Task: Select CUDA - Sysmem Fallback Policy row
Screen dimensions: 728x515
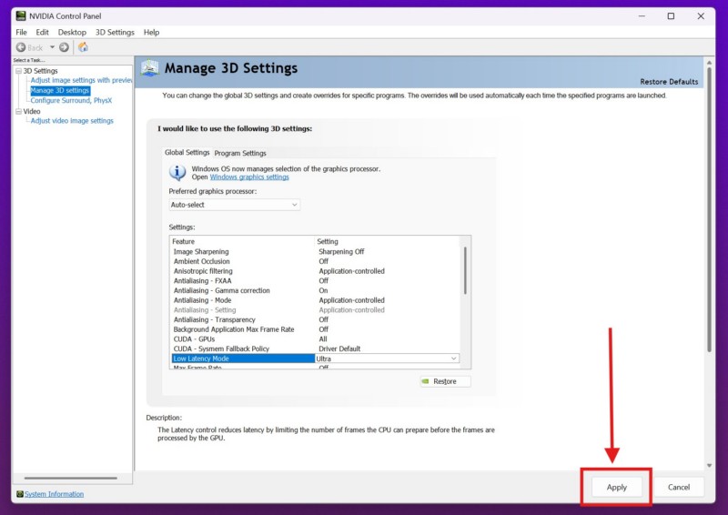Action: [x=315, y=348]
